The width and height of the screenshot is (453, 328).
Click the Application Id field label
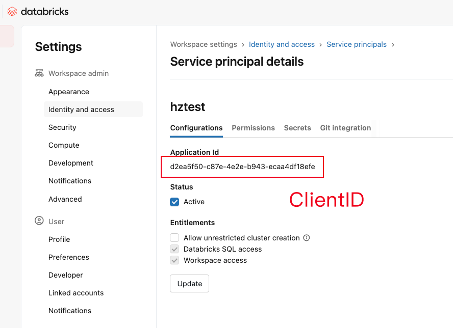tap(194, 152)
